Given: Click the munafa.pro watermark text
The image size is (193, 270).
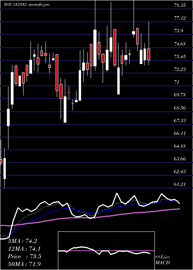Looking at the screenshot, I should (39, 5).
